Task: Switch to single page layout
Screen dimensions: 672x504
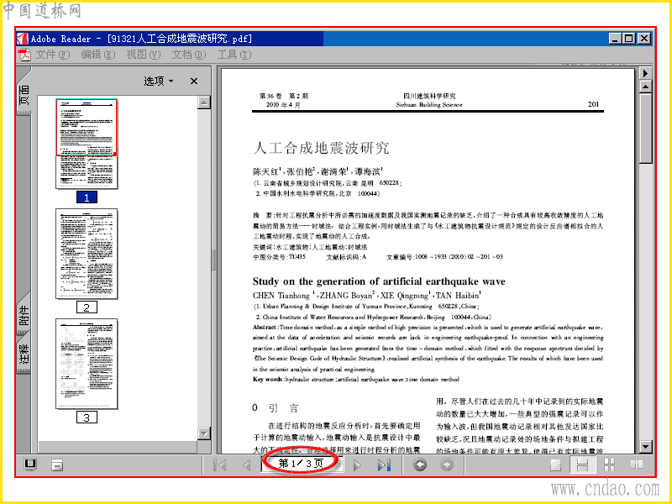Action: (x=556, y=465)
